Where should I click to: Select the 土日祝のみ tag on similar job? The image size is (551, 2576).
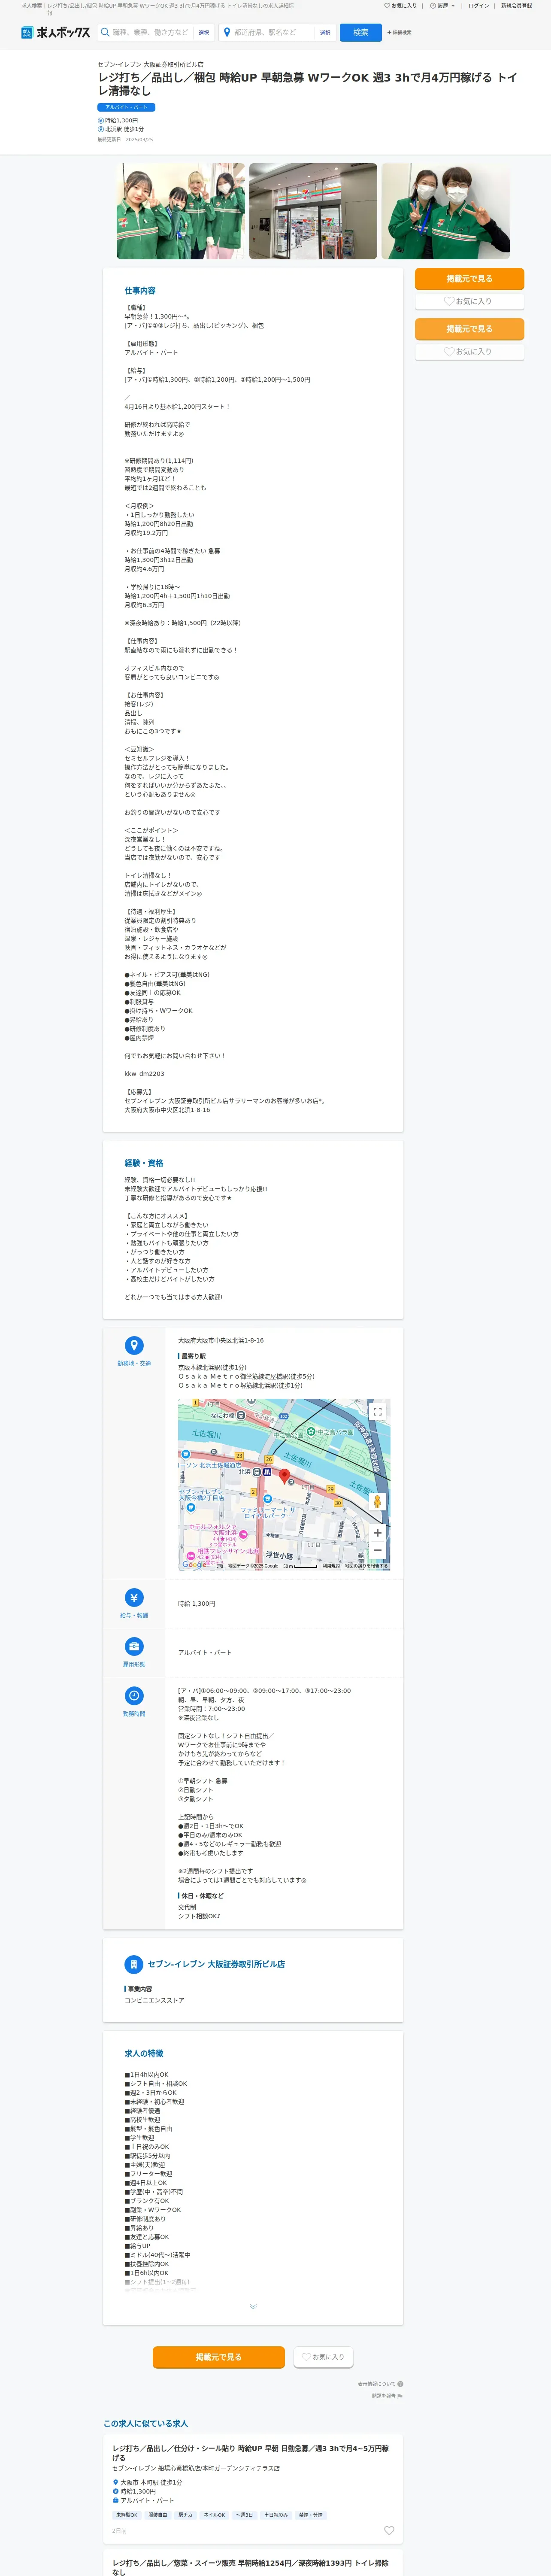tap(277, 2515)
